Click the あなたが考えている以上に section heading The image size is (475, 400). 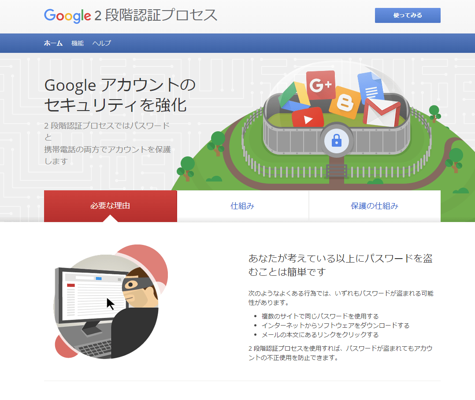pos(341,265)
